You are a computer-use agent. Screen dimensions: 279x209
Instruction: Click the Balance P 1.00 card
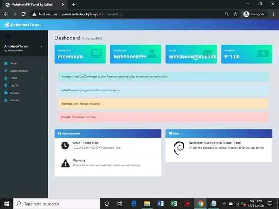coord(247,54)
